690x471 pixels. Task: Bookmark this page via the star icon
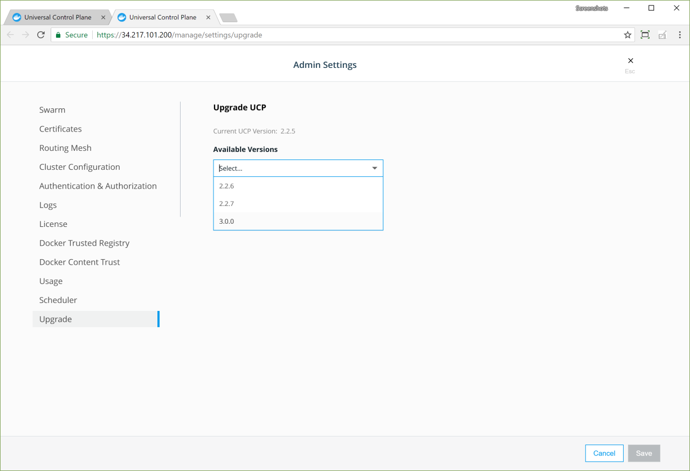[x=627, y=34]
